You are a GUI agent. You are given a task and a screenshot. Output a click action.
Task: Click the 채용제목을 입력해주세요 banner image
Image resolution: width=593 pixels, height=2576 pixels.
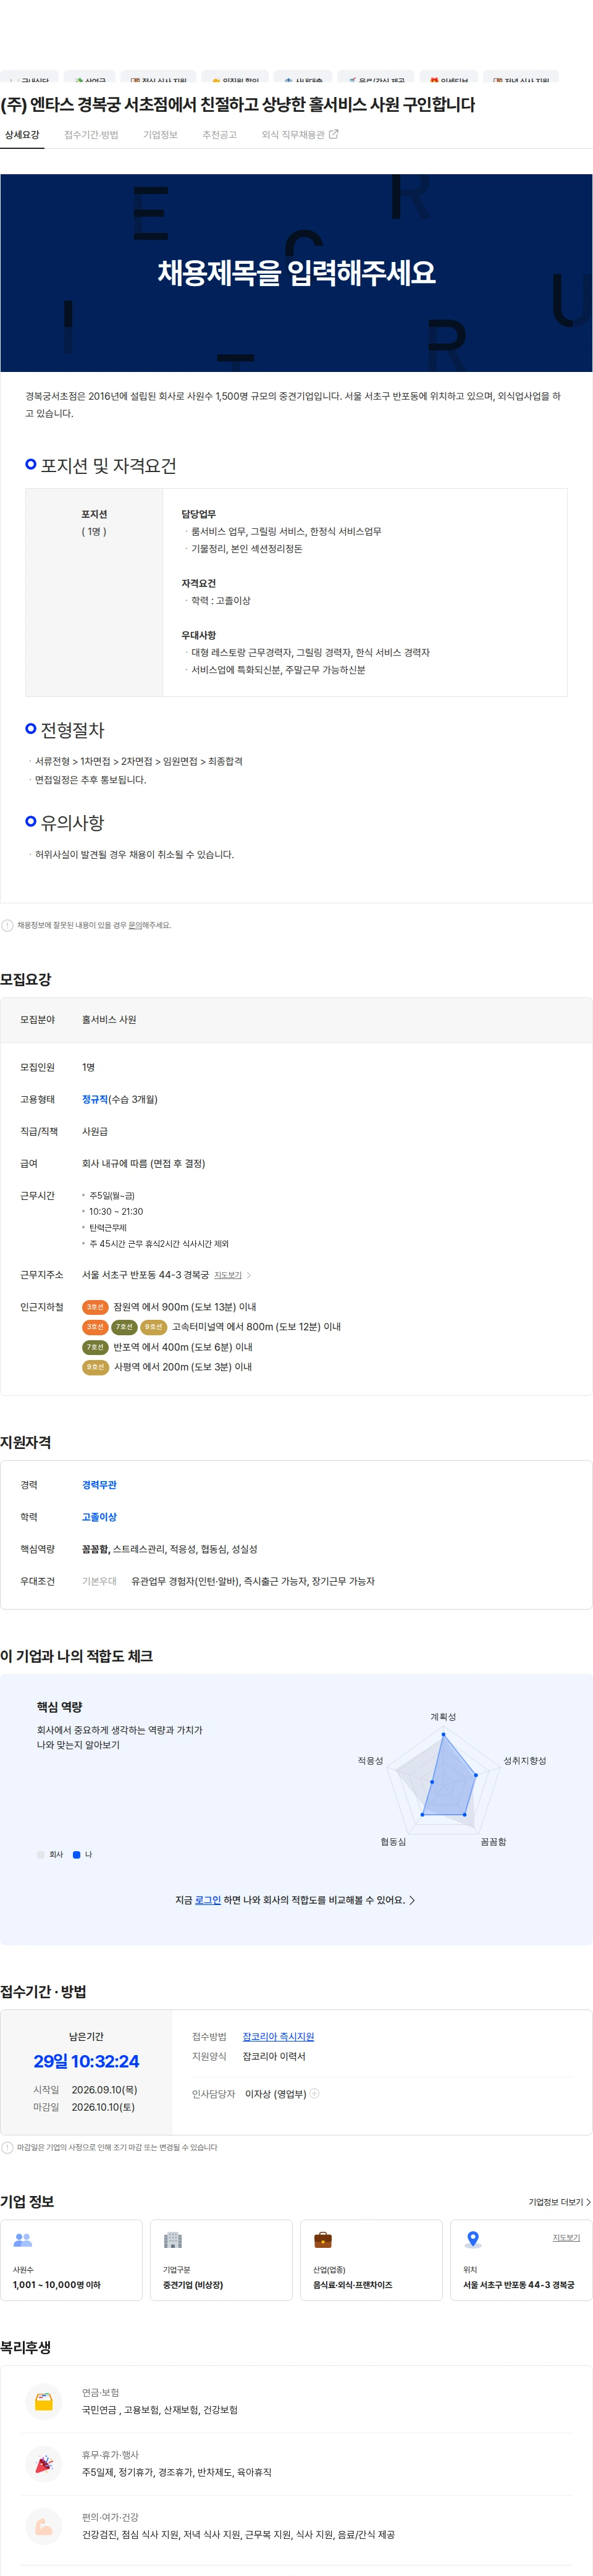(x=296, y=273)
